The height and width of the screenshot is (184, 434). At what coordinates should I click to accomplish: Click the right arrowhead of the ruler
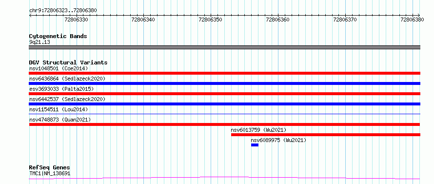click(419, 15)
